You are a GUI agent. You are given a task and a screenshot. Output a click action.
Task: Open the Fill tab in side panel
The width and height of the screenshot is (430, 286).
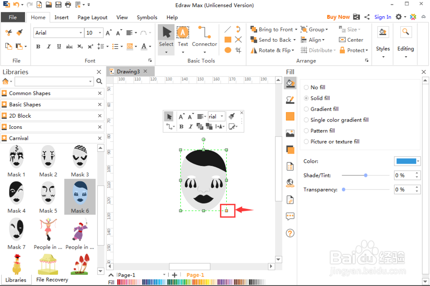coord(290,83)
